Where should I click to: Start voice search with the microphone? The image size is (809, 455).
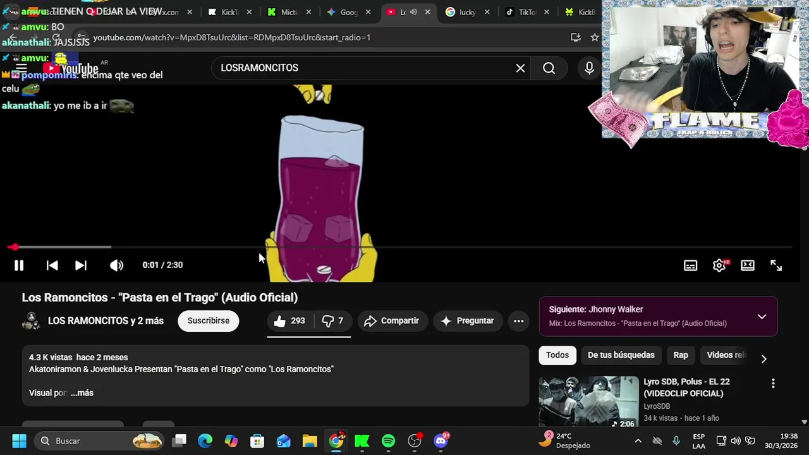tap(589, 68)
